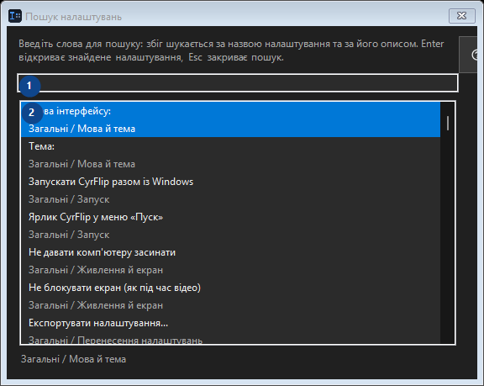Click 'Загальні / Запуск' under 'Ярлик CyrFlip' row
Image resolution: width=484 pixels, height=386 pixels.
click(x=69, y=235)
